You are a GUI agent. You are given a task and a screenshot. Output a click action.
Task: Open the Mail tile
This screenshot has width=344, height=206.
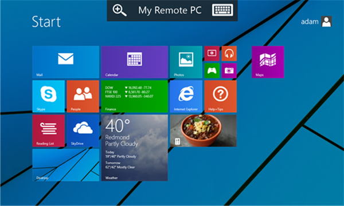[65, 62]
